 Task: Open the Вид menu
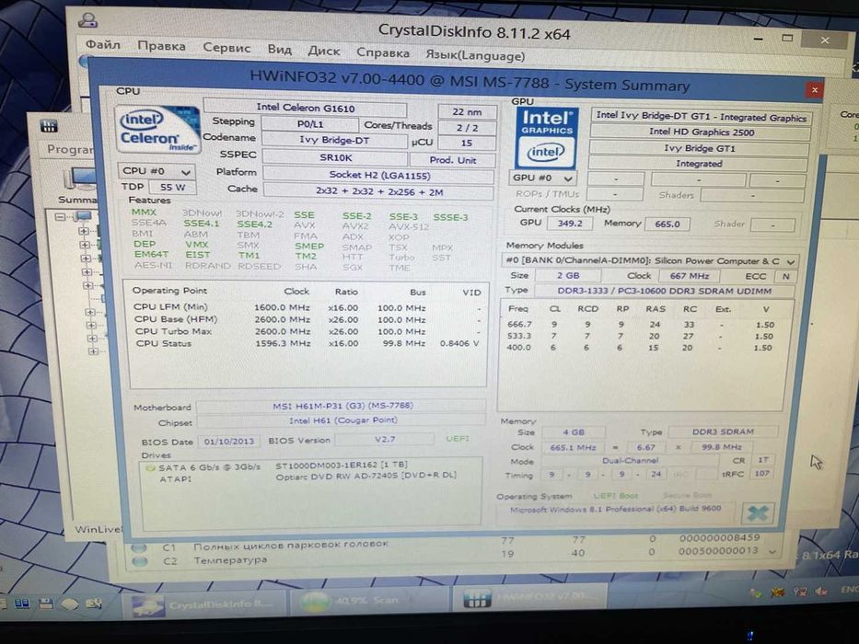coord(279,50)
